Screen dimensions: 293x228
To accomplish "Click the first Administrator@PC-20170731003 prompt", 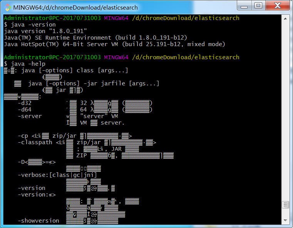I will pyautogui.click(x=52, y=18).
